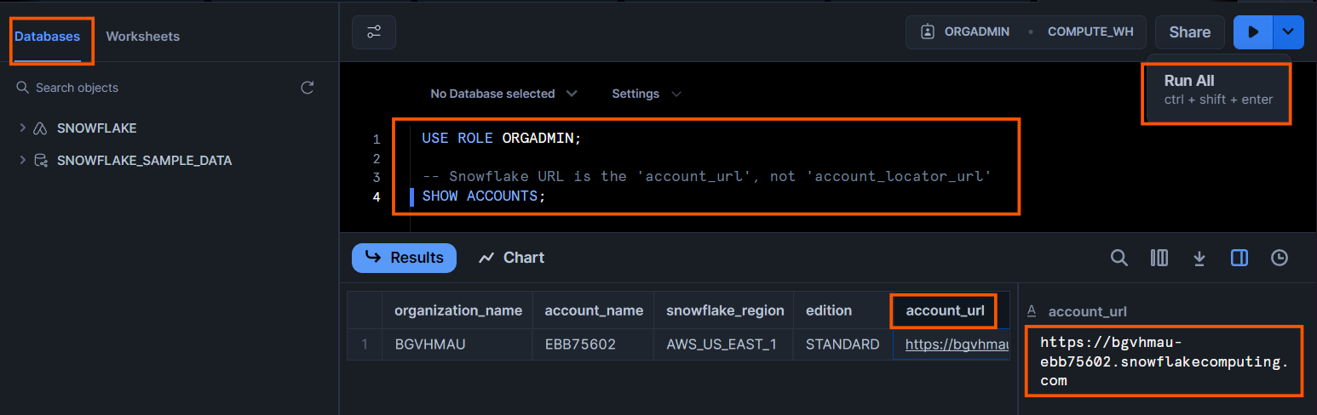Toggle the side detail panel icon
The width and height of the screenshot is (1317, 415).
tap(1239, 258)
